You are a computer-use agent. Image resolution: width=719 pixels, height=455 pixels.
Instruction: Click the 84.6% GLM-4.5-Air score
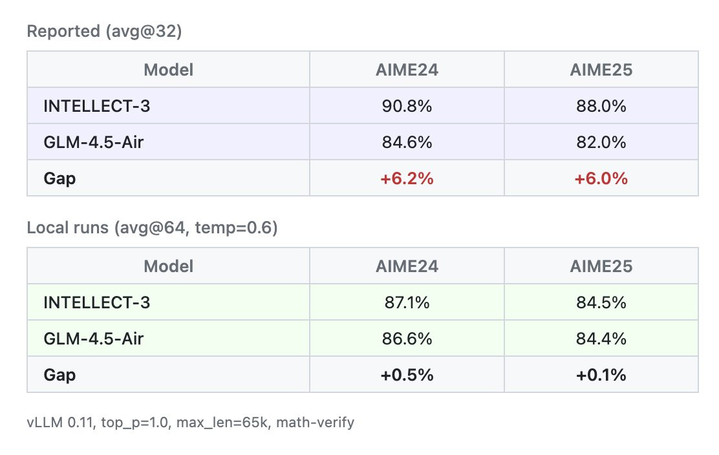pos(407,142)
